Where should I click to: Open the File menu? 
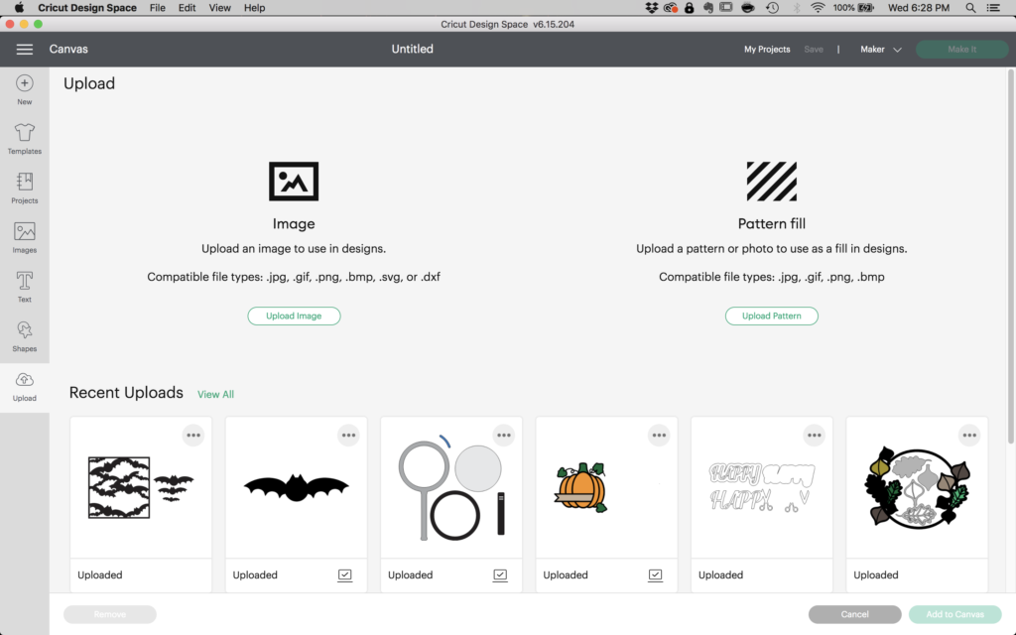(x=158, y=8)
